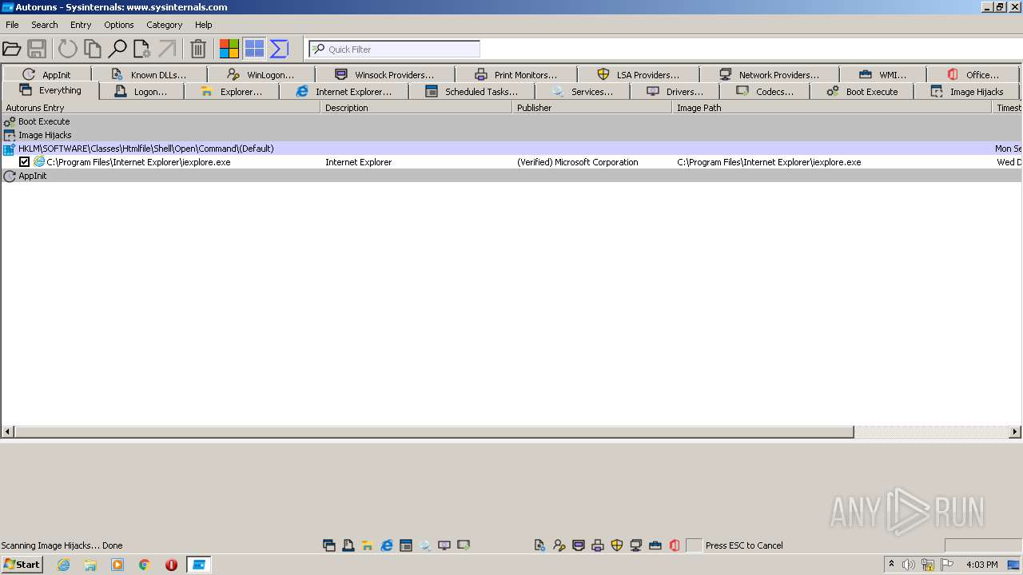Click the VirusTotal sigma toolbar icon
Screen dimensions: 1023x575
(279, 49)
